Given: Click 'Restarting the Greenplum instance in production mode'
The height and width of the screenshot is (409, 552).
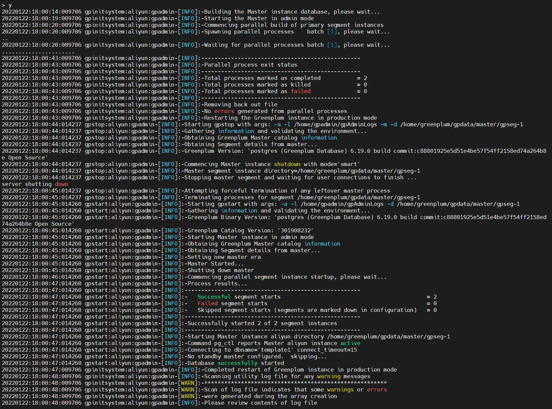Looking at the screenshot, I should click(290, 118).
